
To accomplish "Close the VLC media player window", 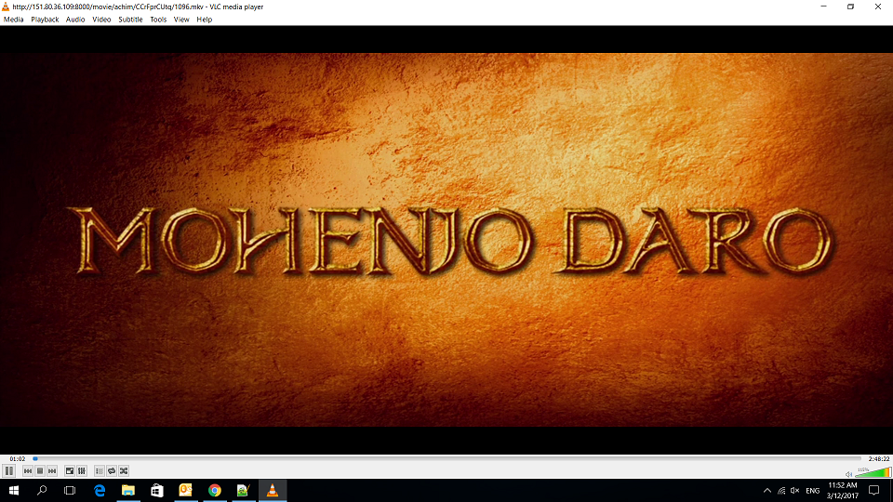I will coord(877,7).
